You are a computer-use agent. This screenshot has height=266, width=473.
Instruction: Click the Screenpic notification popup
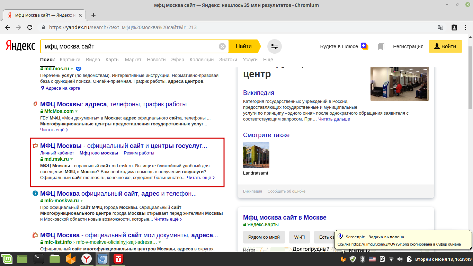tap(403, 240)
